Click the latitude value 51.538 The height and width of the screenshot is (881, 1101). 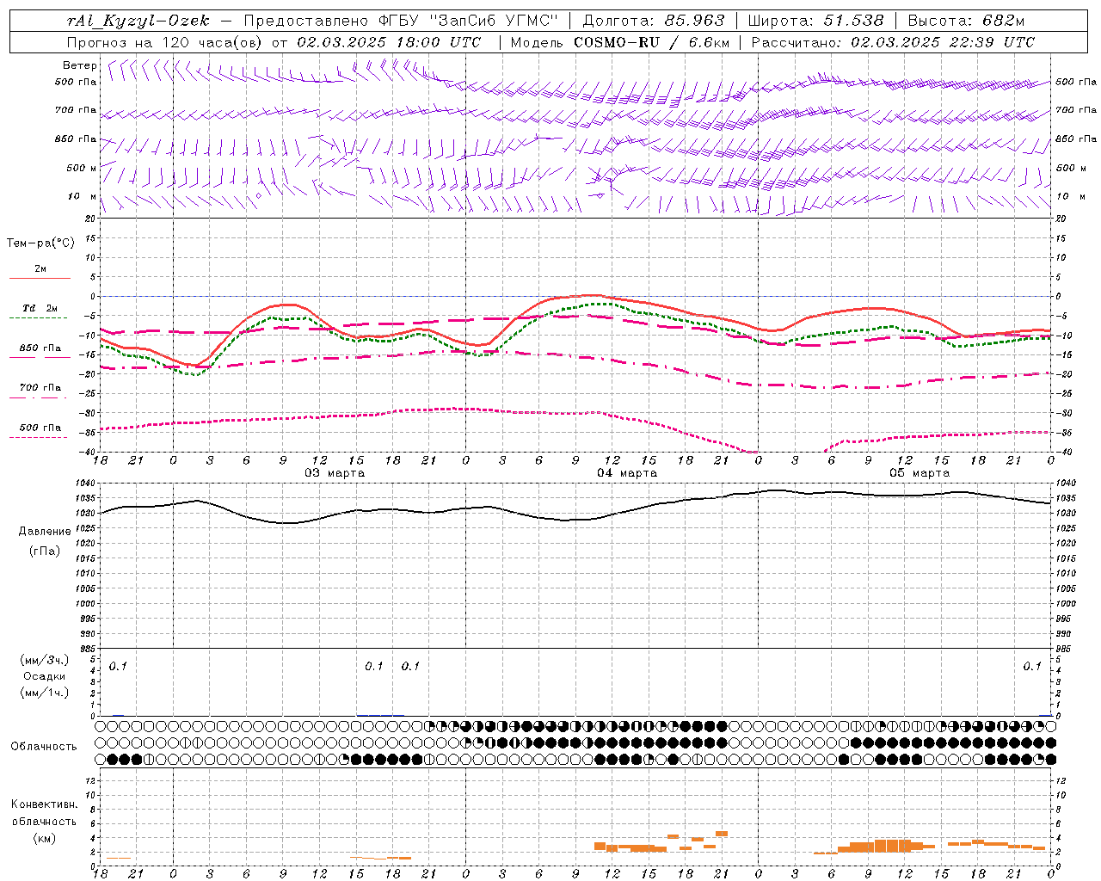853,21
